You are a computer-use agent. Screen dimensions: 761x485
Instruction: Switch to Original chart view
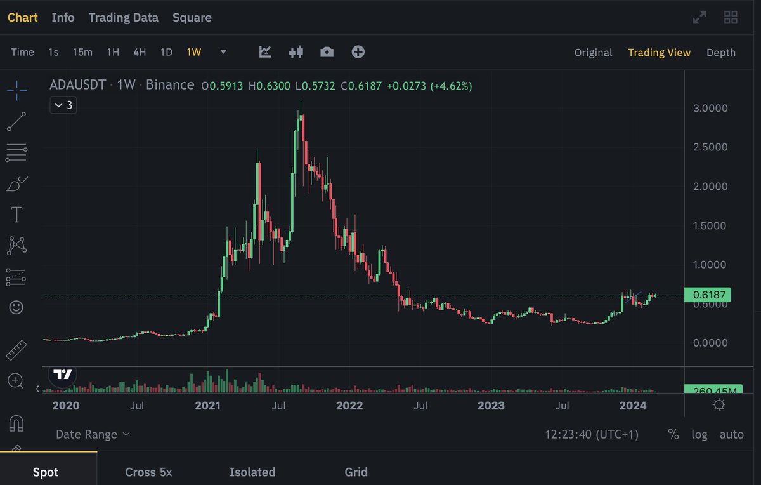[x=593, y=53]
